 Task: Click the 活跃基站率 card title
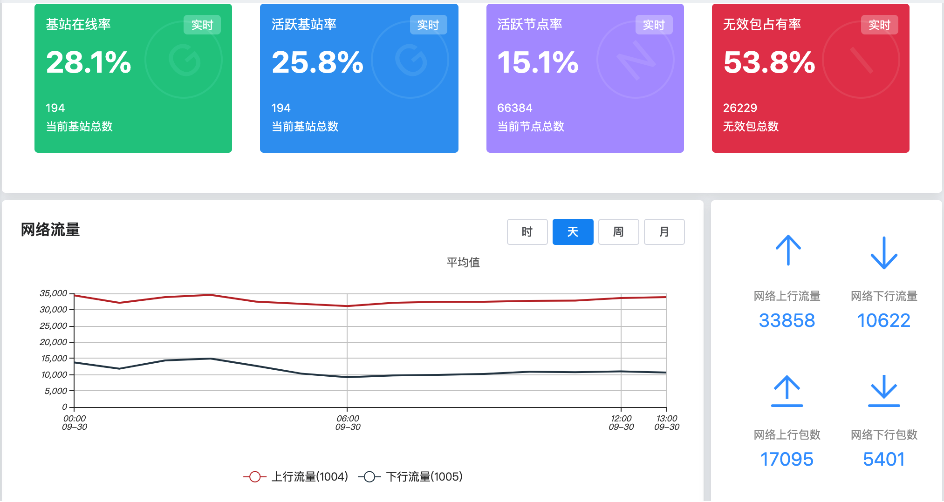(304, 24)
